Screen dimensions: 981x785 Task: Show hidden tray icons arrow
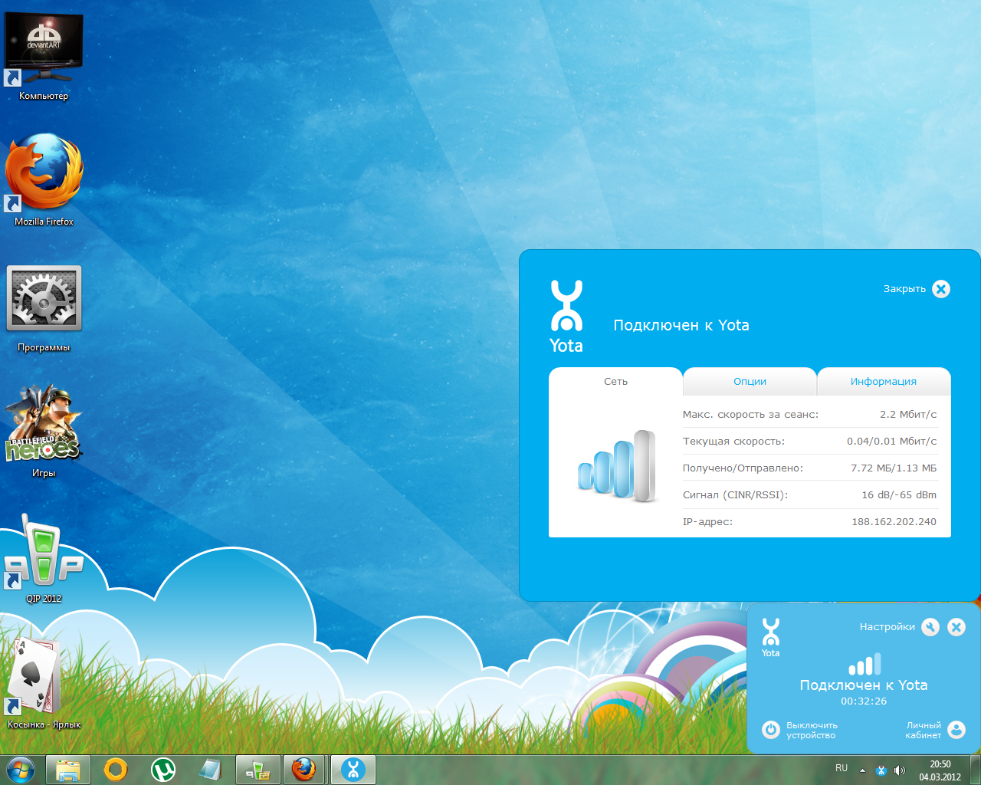[x=862, y=770]
